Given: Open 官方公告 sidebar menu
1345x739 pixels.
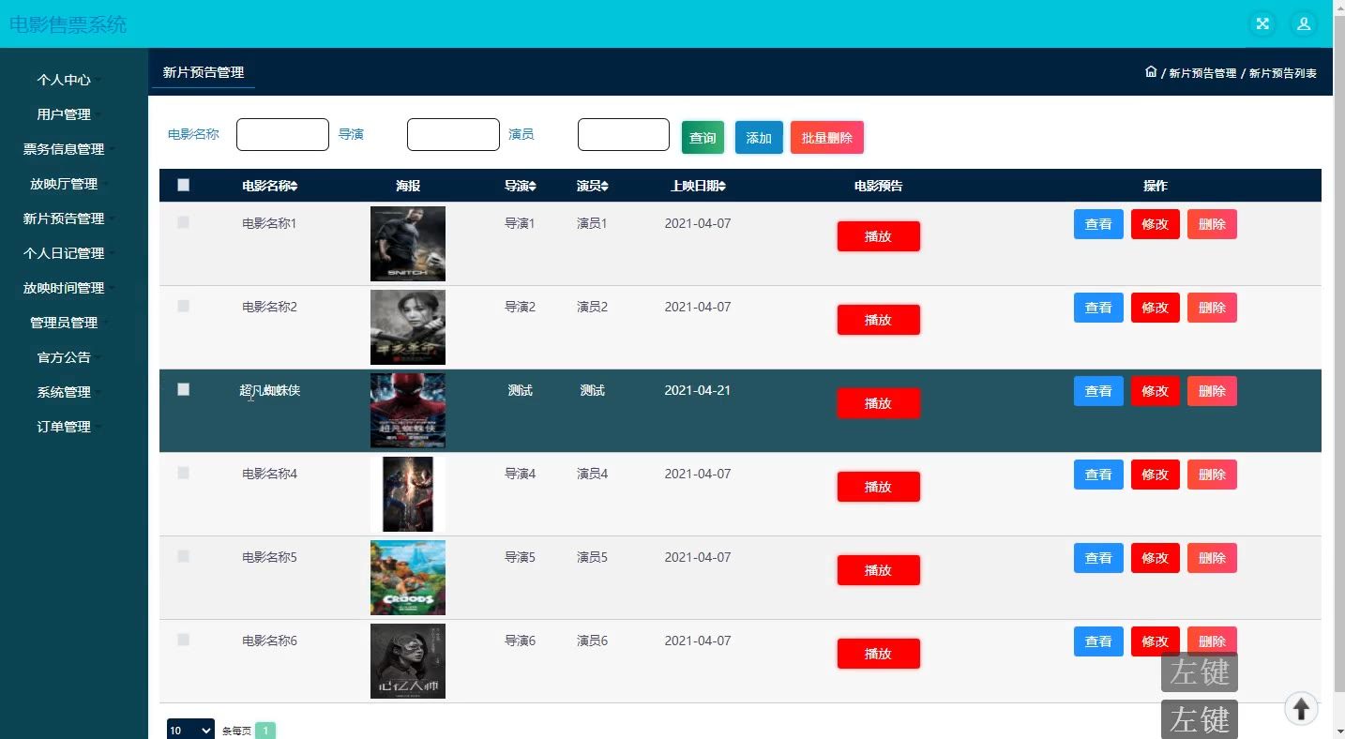Looking at the screenshot, I should (x=64, y=357).
